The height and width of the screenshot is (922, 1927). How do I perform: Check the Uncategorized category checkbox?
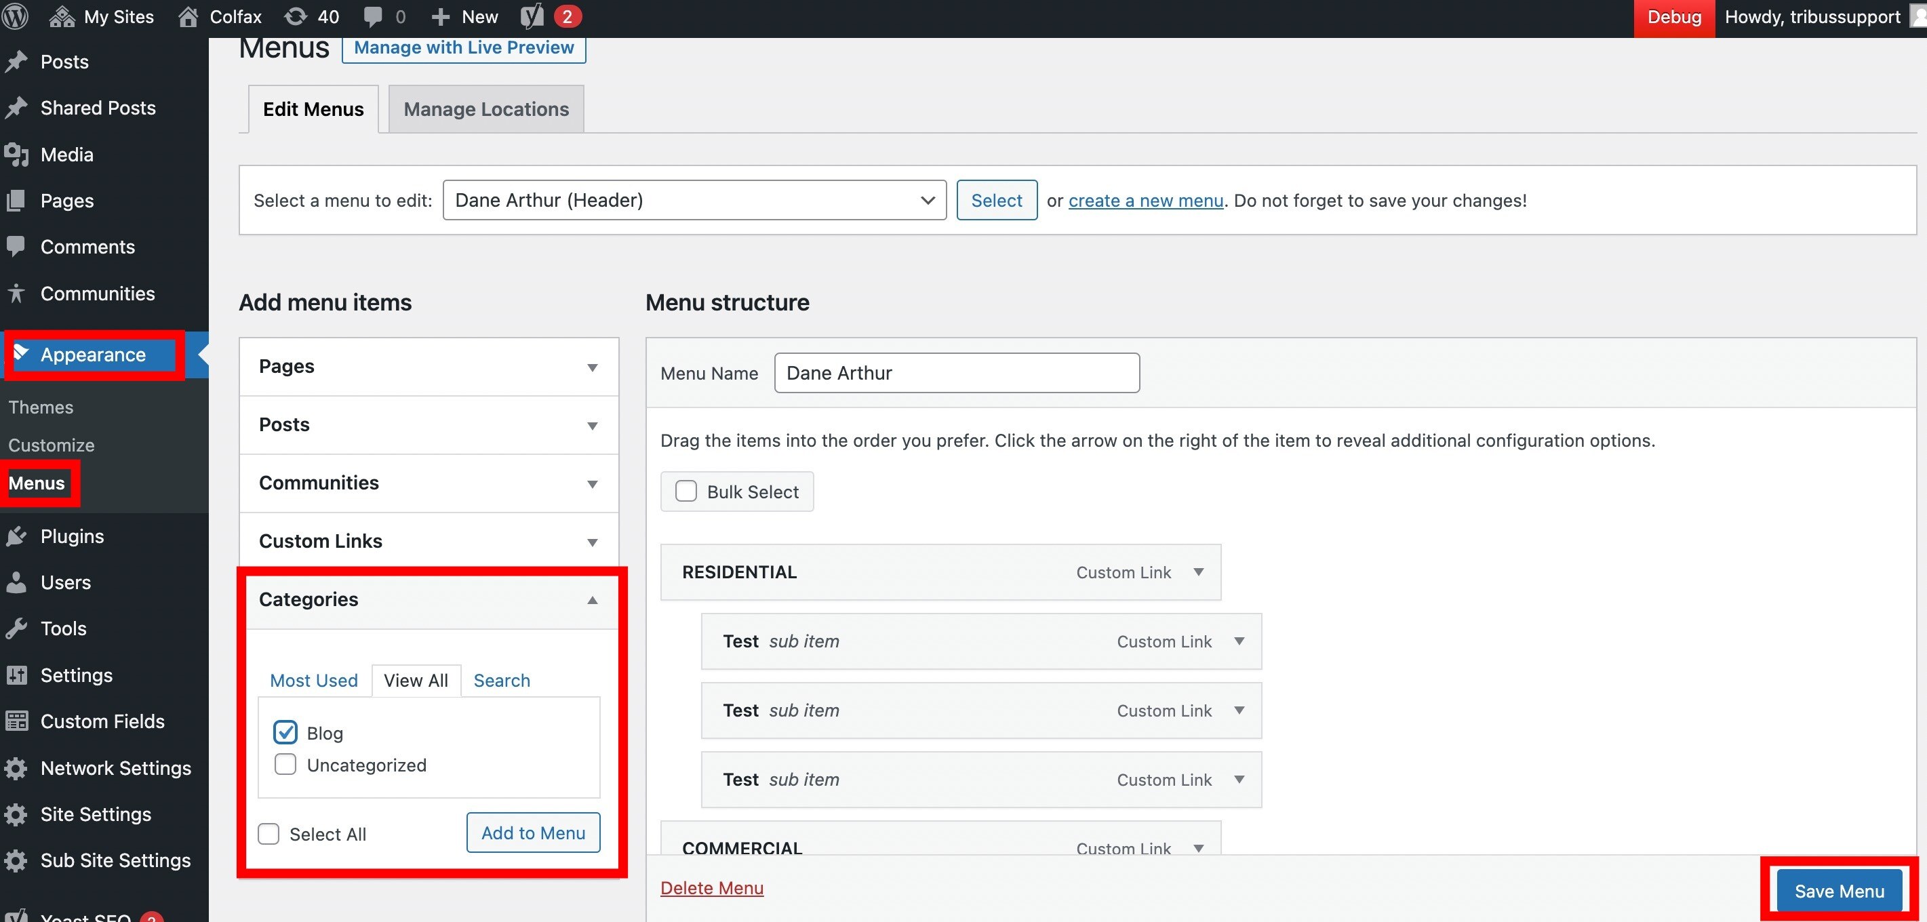point(285,764)
